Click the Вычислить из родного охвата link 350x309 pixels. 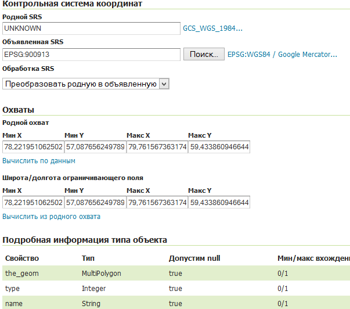(x=52, y=217)
